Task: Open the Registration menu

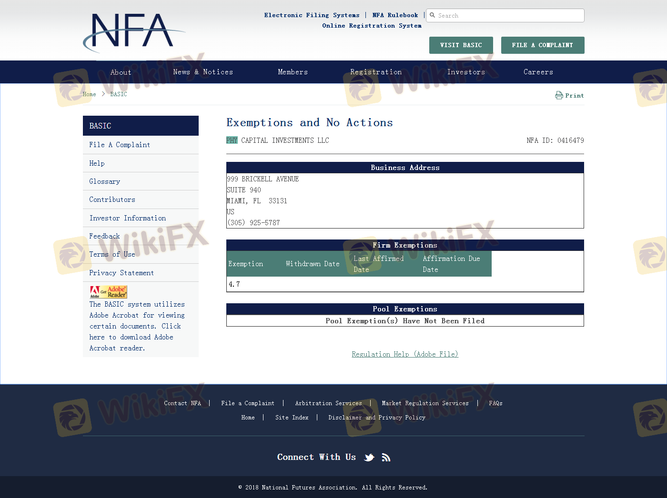Action: point(376,72)
